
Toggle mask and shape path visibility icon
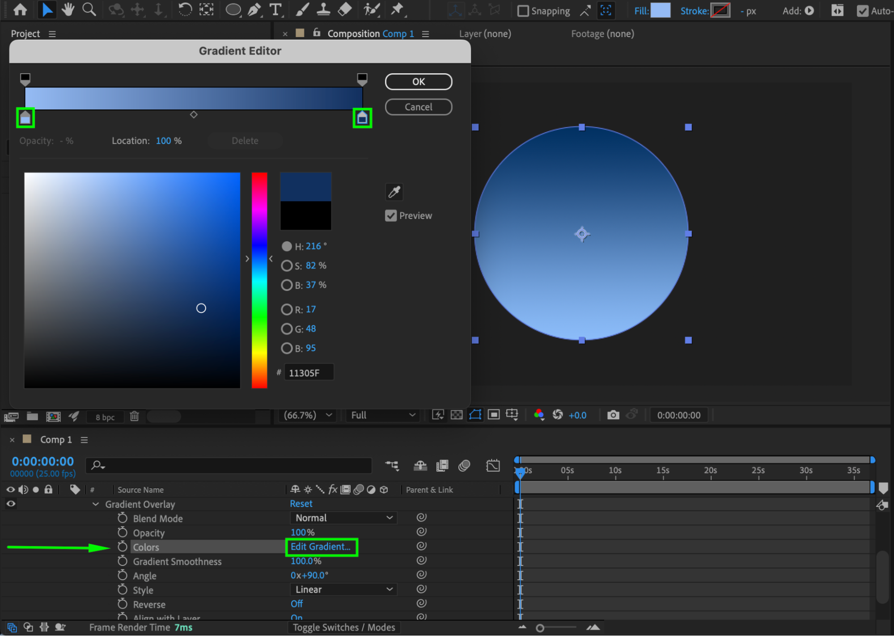point(475,415)
